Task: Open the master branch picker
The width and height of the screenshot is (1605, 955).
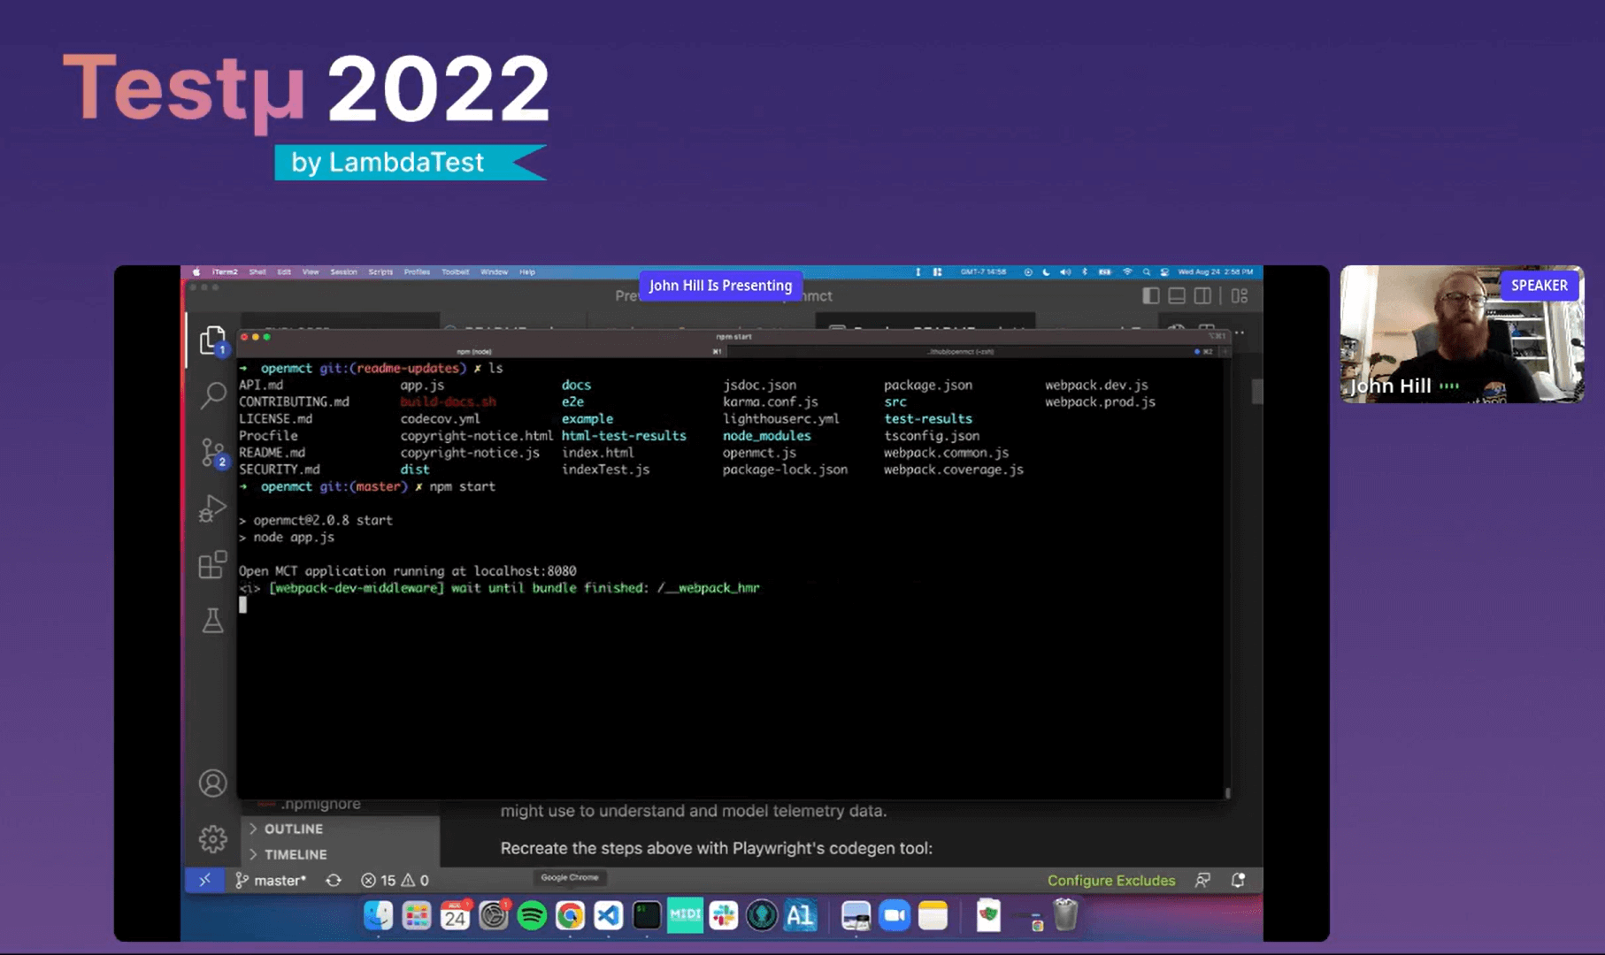Action: click(272, 880)
